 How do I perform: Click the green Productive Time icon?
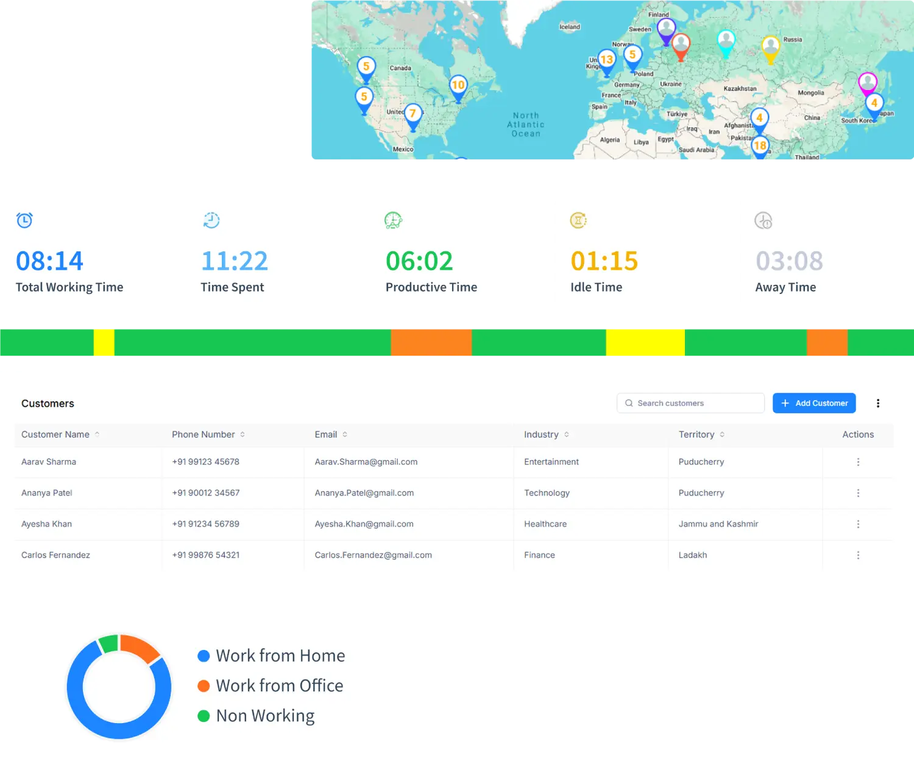pos(393,220)
